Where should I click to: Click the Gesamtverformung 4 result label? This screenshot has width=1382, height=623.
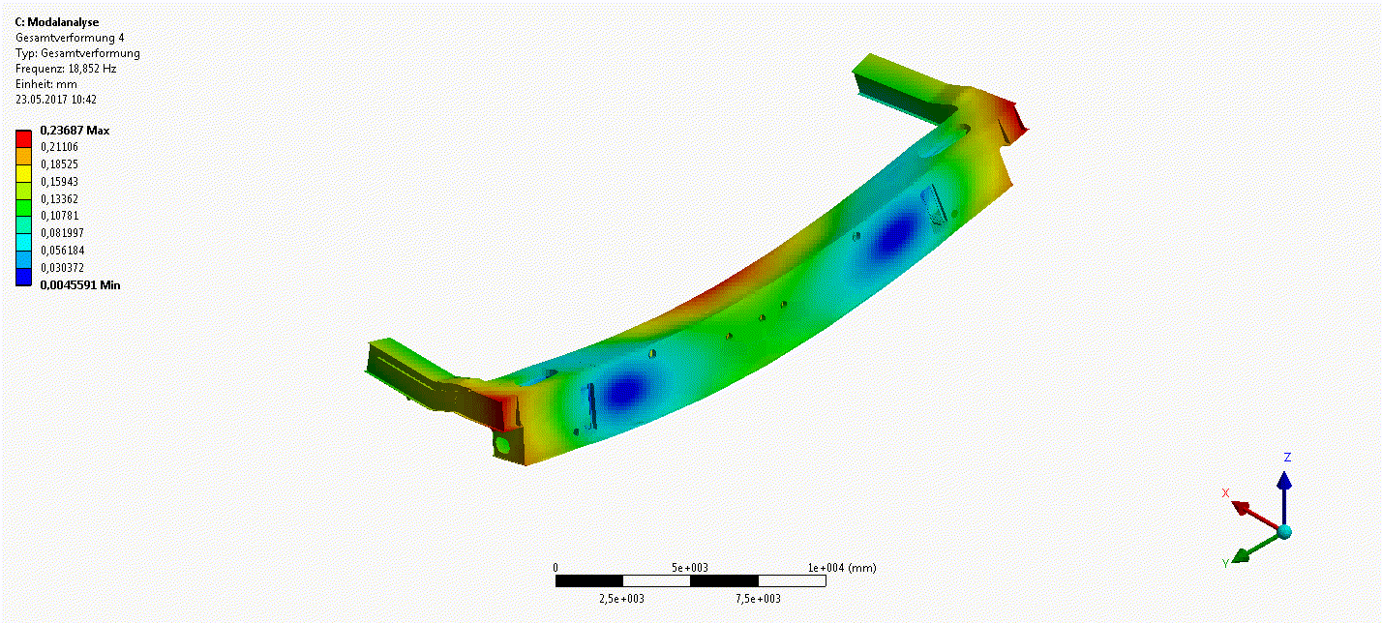click(70, 38)
